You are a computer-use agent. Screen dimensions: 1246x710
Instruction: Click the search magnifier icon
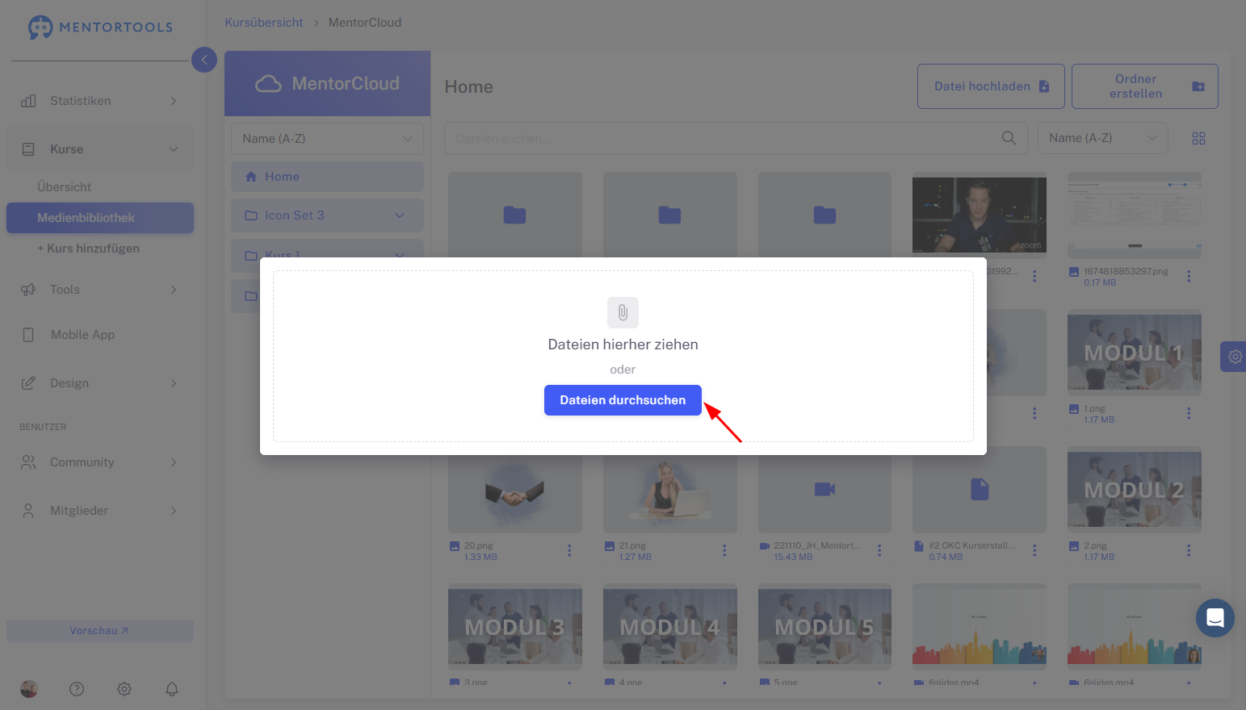click(1009, 138)
